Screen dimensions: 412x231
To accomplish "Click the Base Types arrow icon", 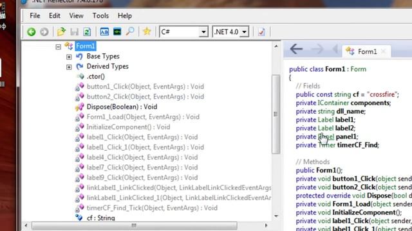I will (79, 56).
